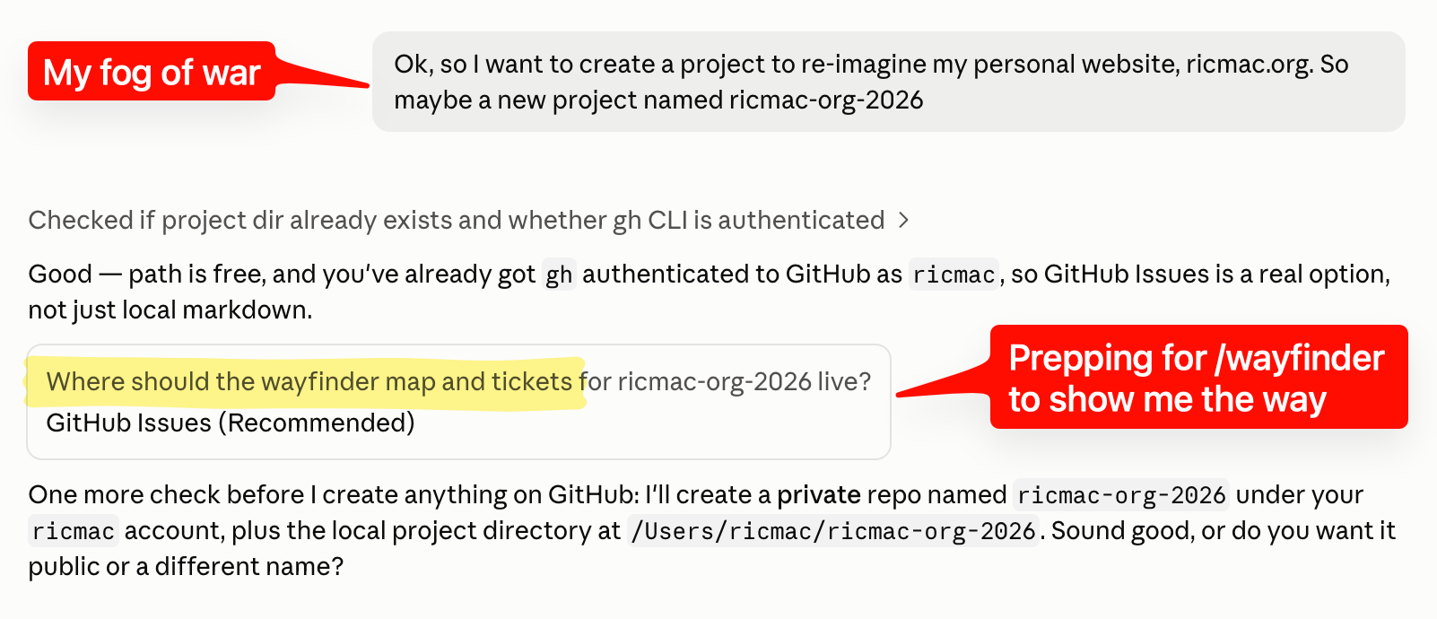Click the bold word "private"
Viewport: 1437px width, 619px height.
pos(818,495)
